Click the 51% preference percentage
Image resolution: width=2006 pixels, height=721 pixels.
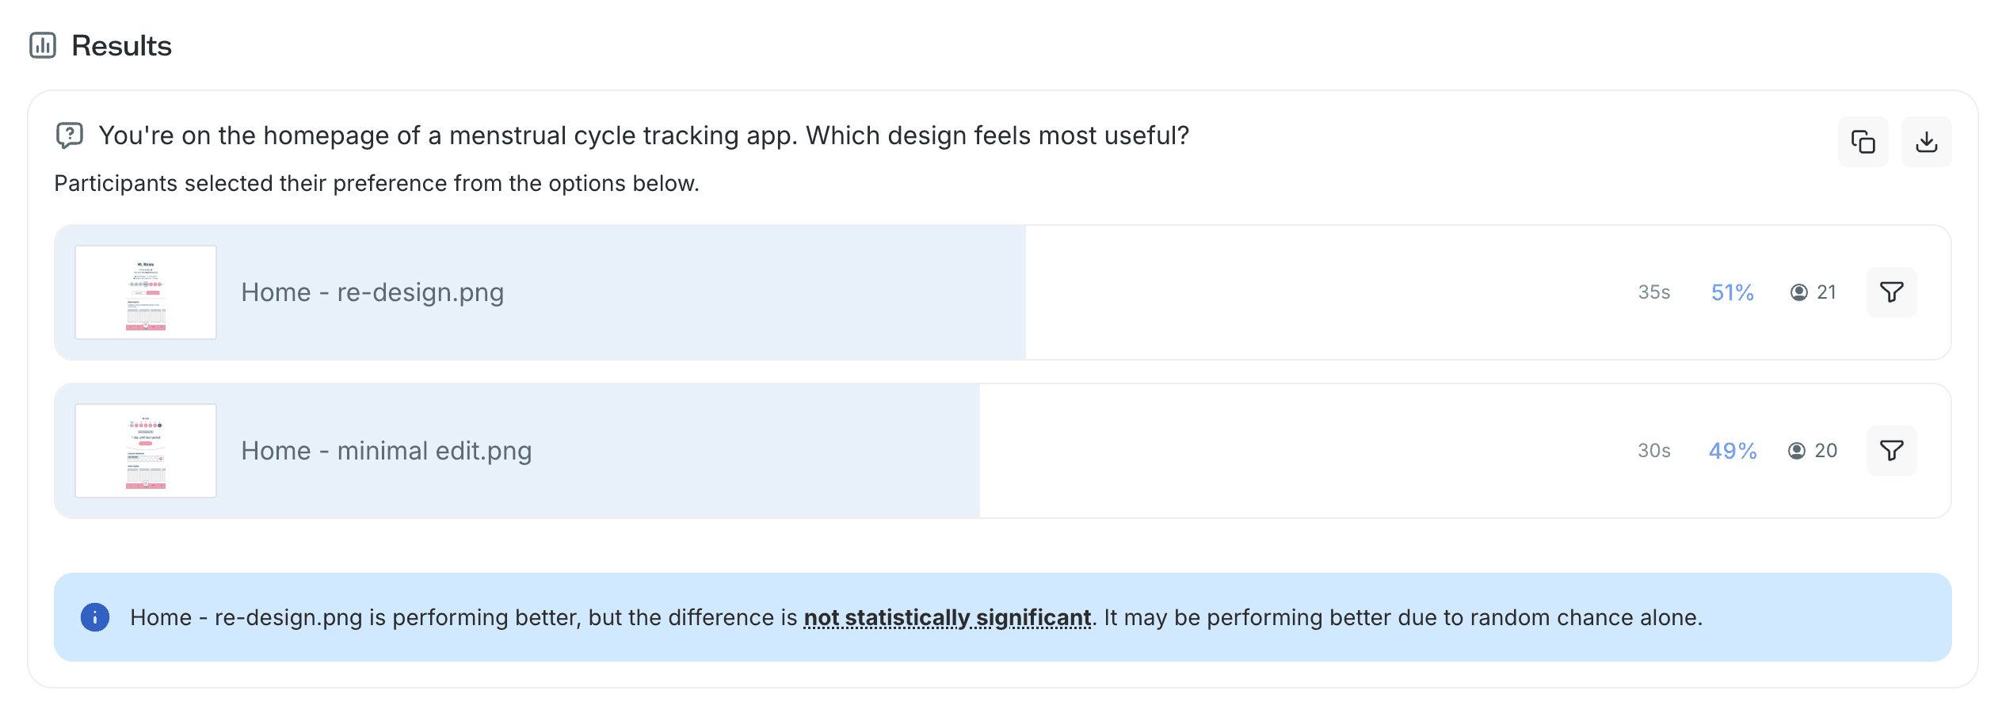tap(1732, 292)
